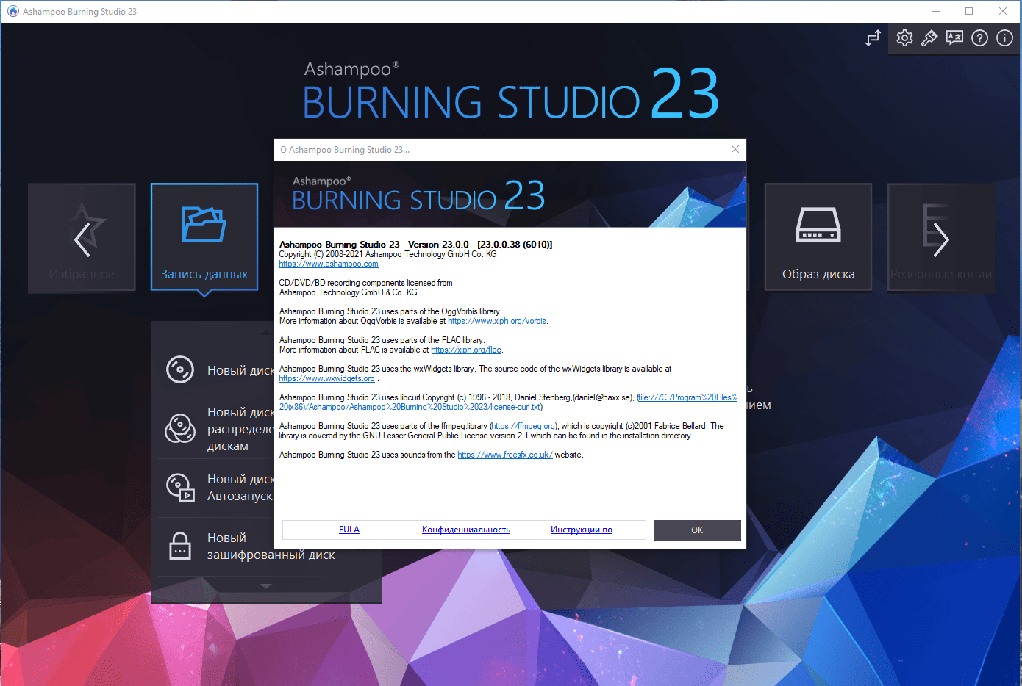Choose the Новый зашифрованный диск lock icon
This screenshot has height=686, width=1022.
(x=180, y=546)
